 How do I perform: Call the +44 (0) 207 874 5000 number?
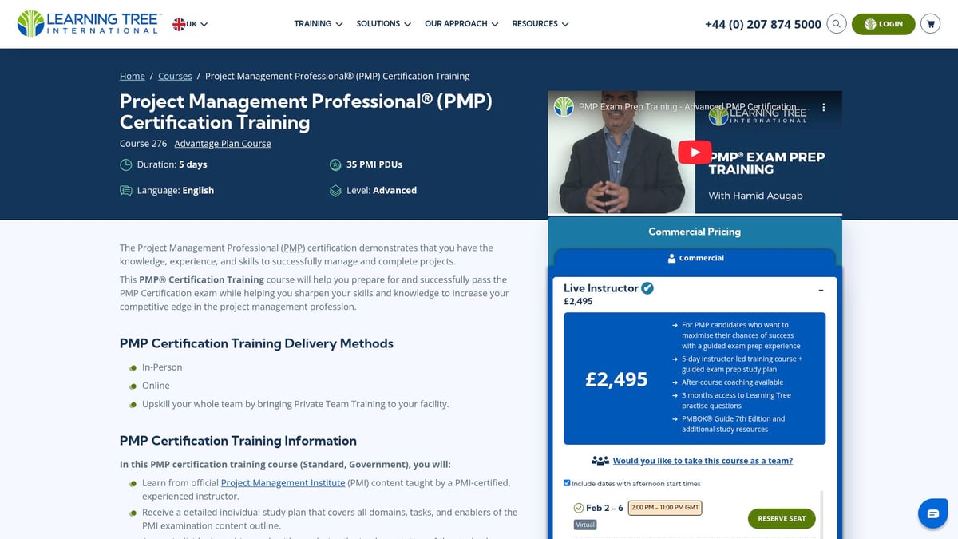click(762, 24)
